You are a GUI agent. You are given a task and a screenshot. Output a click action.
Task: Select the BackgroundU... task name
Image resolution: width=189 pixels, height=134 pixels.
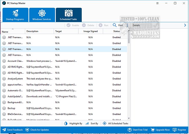[x=15, y=102]
